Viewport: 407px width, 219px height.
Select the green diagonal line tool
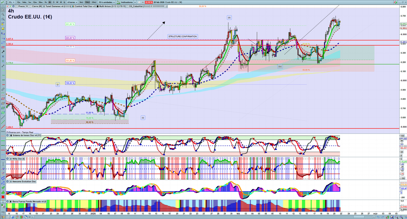pos(3,122)
